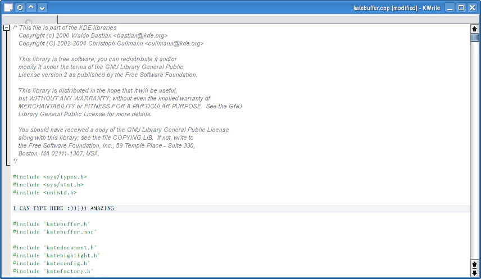Click the closing comment marker "*/" line
The width and height of the screenshot is (481, 279).
(x=15, y=161)
